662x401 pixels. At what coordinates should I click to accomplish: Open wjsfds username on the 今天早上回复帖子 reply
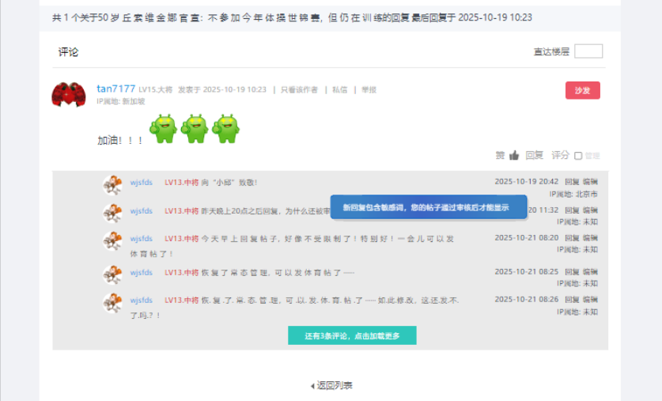(x=141, y=239)
